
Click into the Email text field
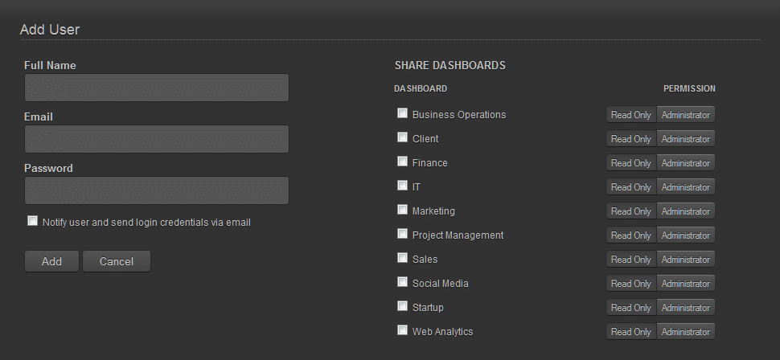pos(157,139)
